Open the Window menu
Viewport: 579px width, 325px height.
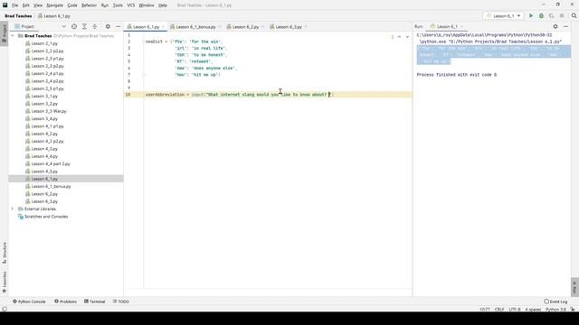click(147, 5)
